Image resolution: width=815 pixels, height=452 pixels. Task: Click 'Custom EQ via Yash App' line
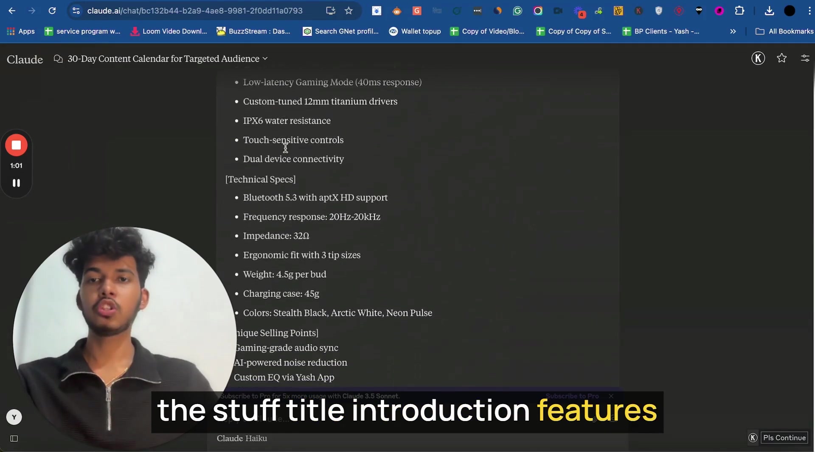[284, 377]
